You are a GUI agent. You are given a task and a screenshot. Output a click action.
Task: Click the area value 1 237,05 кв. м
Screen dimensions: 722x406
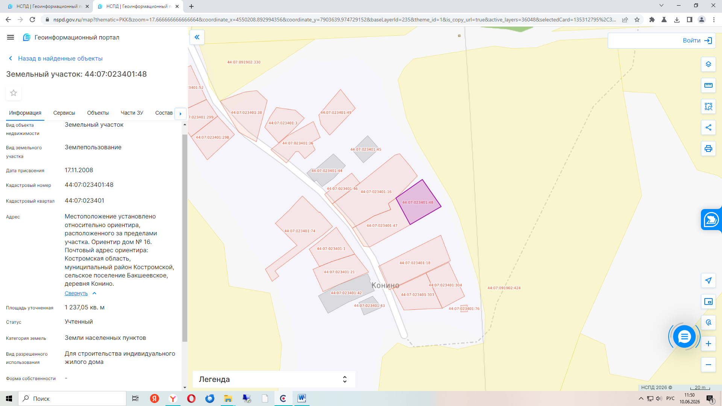click(x=85, y=307)
